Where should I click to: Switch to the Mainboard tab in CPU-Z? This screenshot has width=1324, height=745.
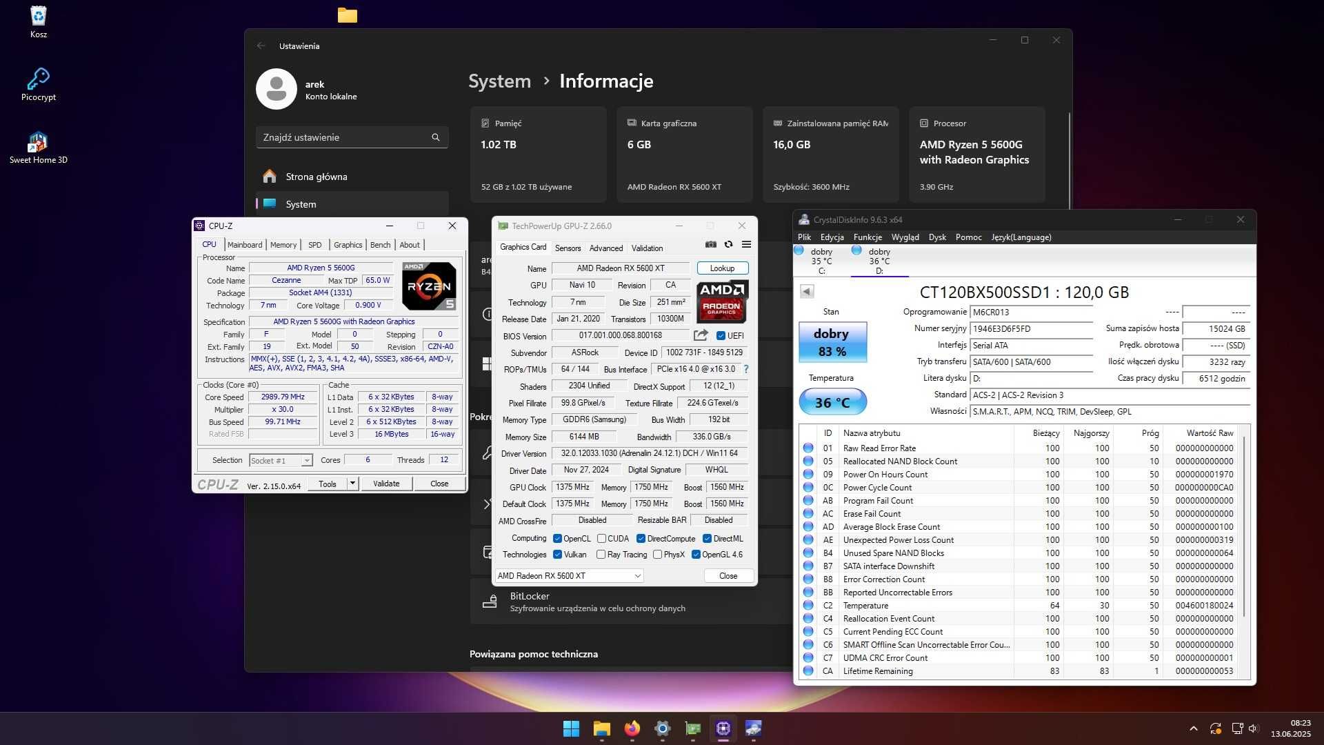click(x=245, y=245)
